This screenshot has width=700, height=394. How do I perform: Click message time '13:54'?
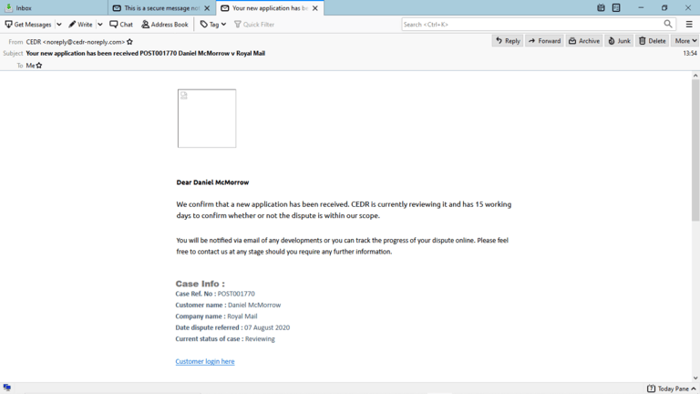click(x=690, y=53)
